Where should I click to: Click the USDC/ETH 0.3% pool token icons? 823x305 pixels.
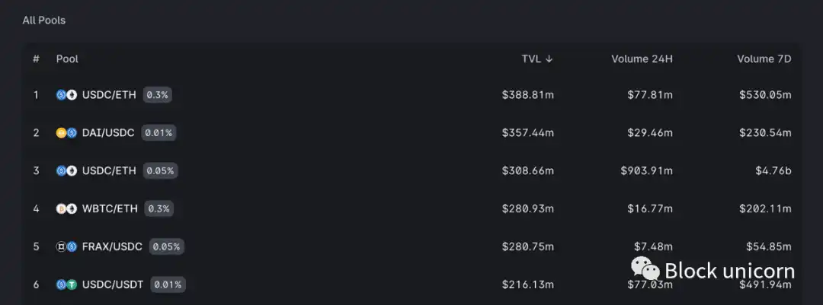[66, 95]
